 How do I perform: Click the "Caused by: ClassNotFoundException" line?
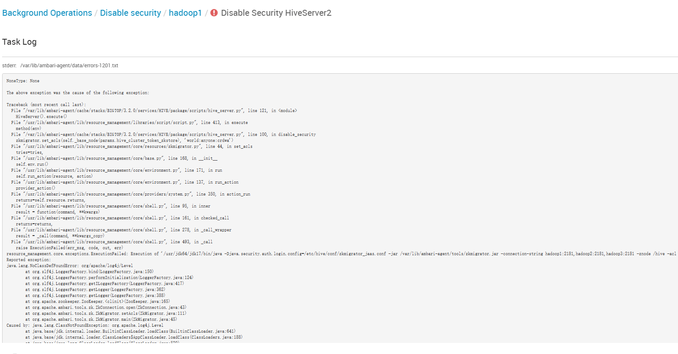point(85,325)
